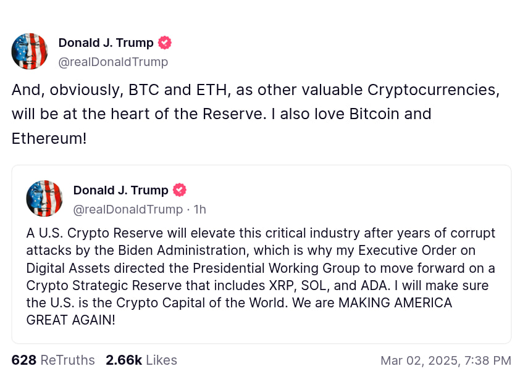Click Donald J. Trump's profile picture

[29, 51]
